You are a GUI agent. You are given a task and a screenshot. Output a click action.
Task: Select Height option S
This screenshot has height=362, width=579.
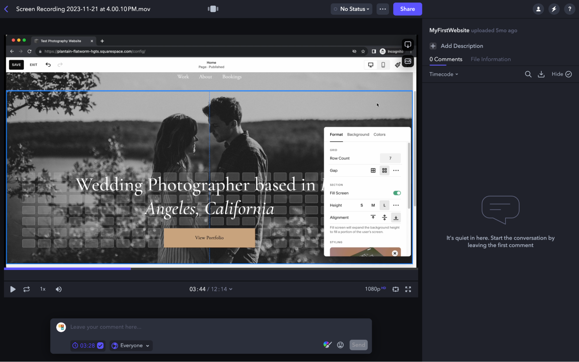coord(361,205)
